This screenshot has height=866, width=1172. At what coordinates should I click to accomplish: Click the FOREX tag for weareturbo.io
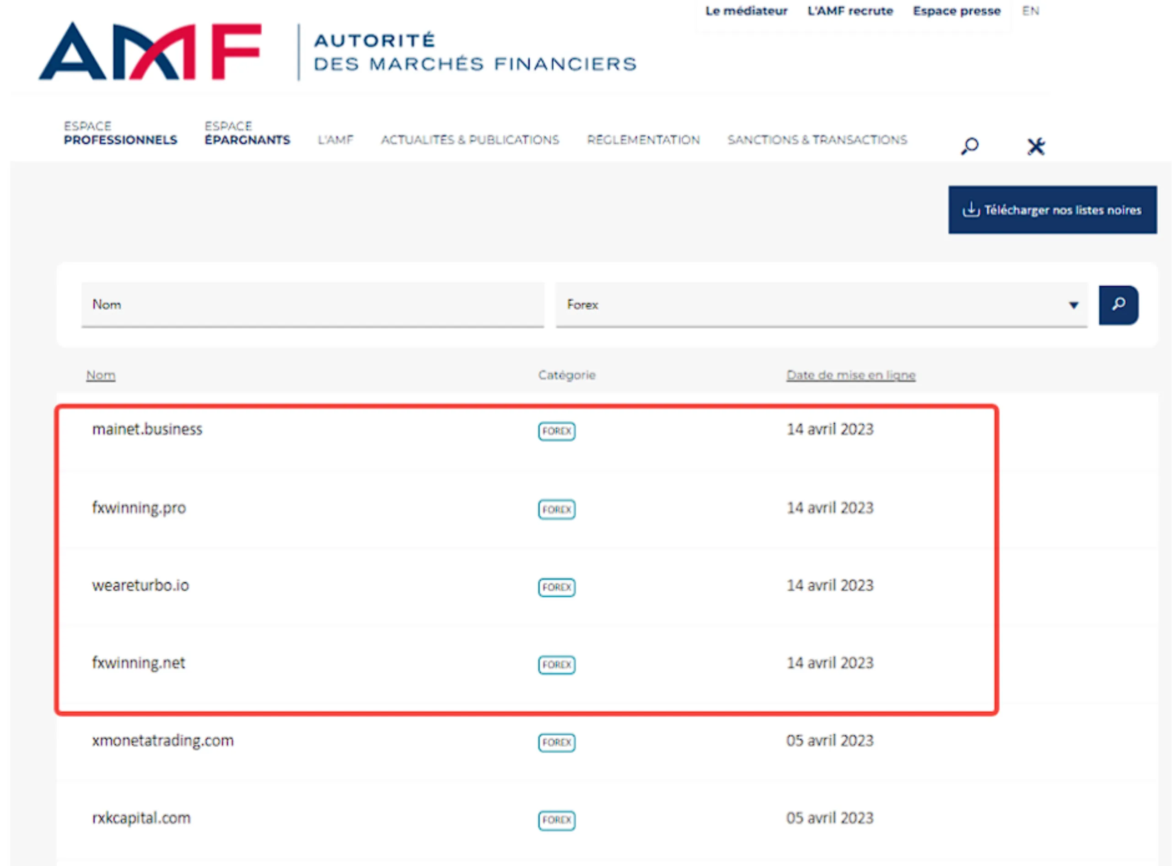coord(556,587)
